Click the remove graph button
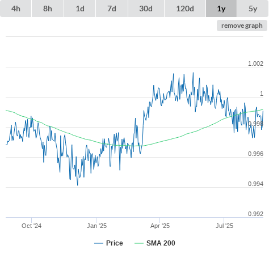The width and height of the screenshot is (269, 258). [242, 26]
